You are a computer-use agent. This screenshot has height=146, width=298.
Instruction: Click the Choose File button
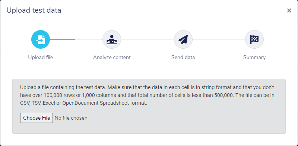pos(37,118)
